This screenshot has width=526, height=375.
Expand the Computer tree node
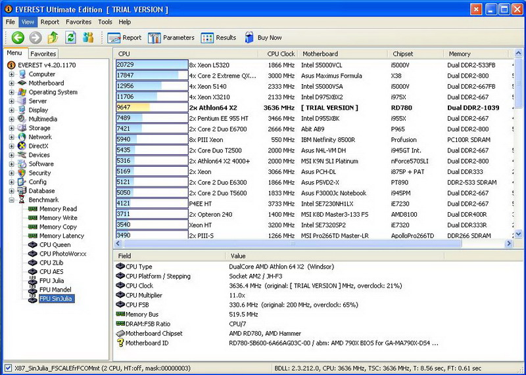(11, 74)
